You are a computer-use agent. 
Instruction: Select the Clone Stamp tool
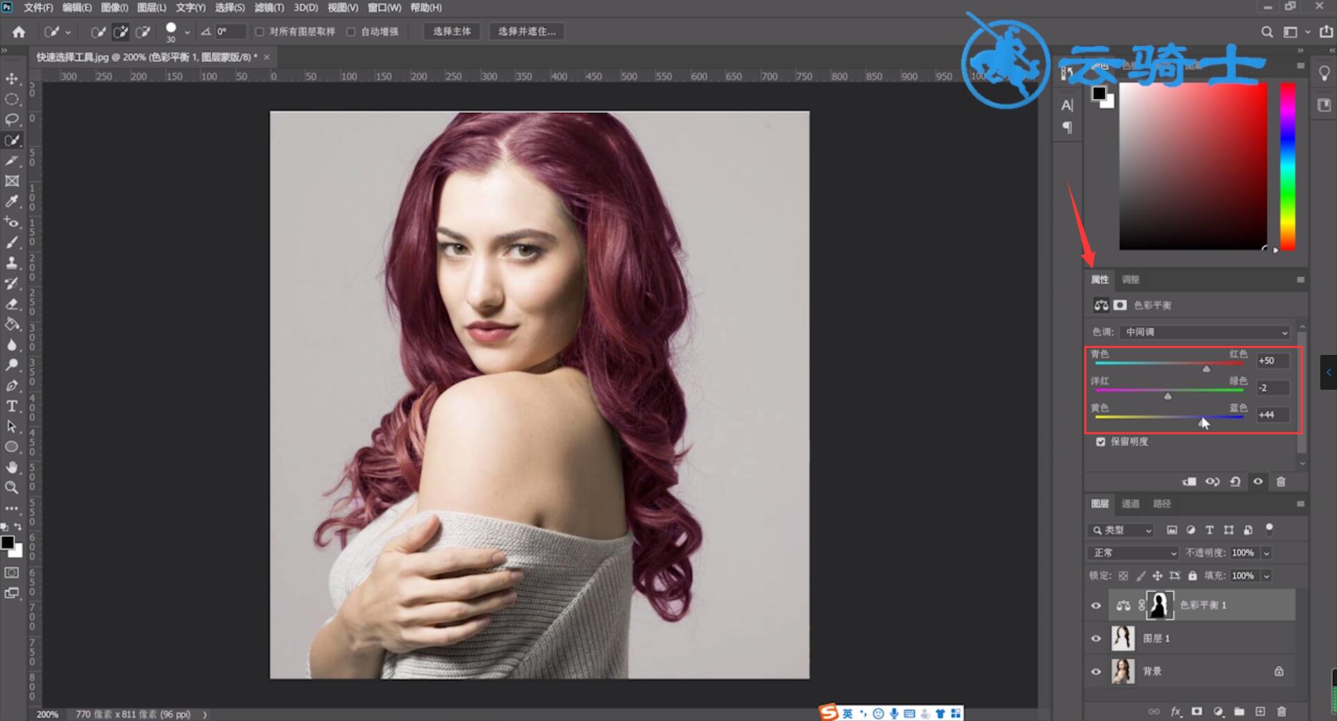(12, 262)
